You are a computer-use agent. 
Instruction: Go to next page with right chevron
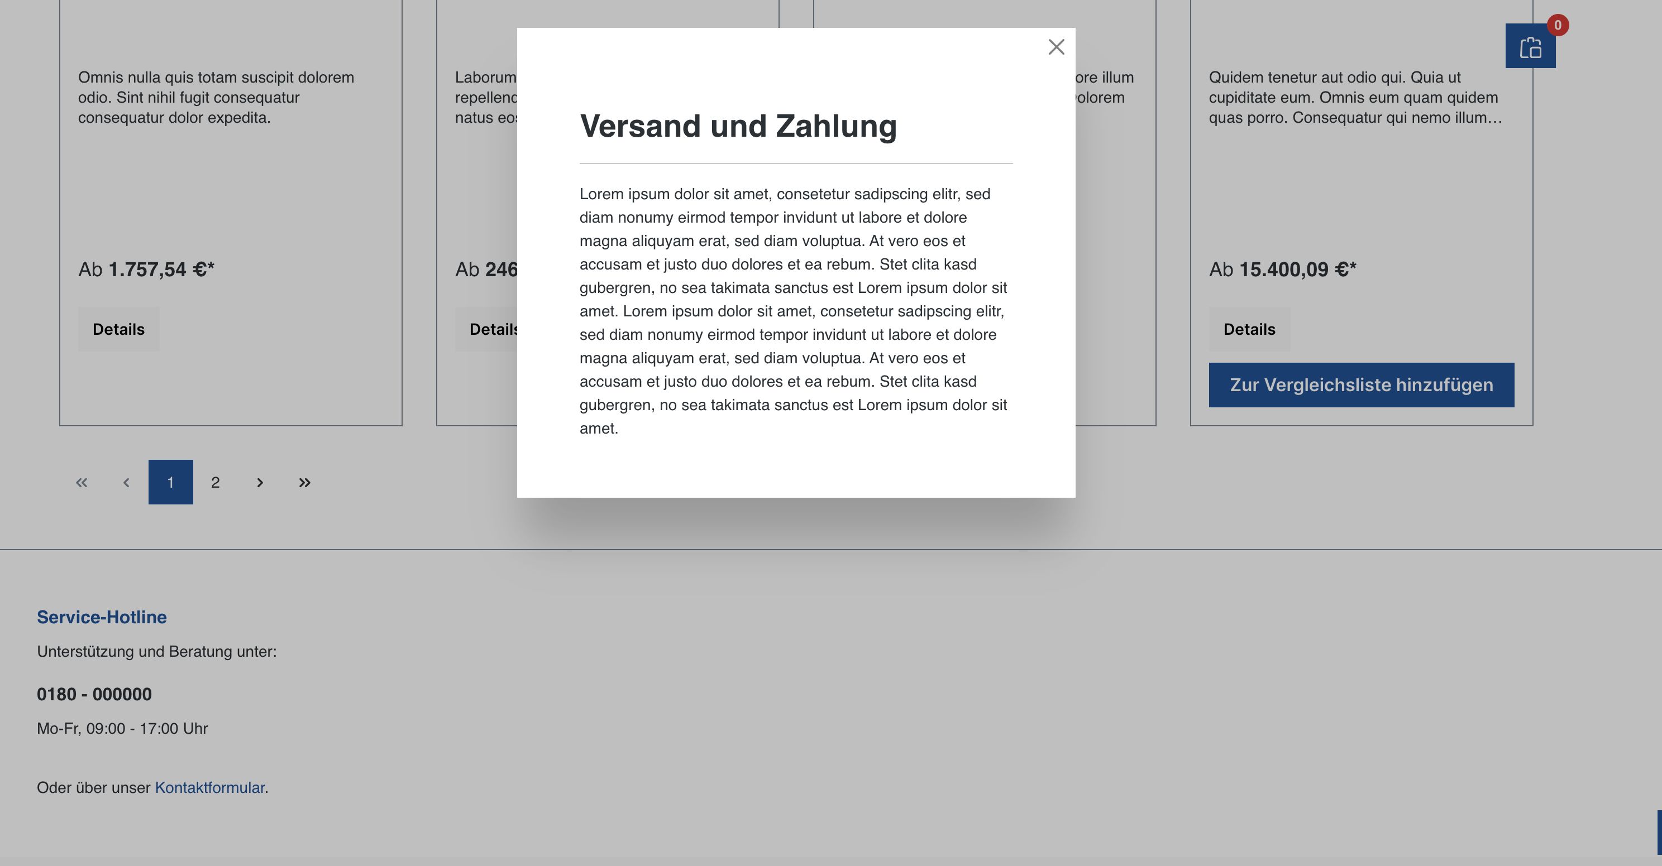[260, 482]
